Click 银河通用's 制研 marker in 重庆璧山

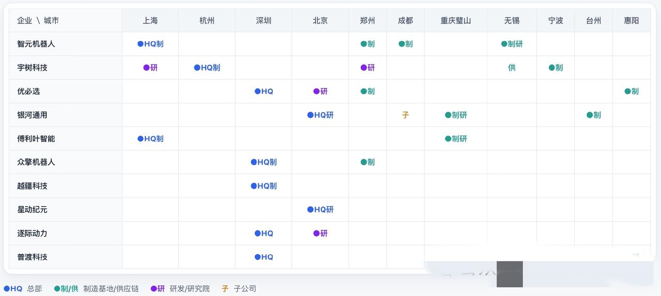pyautogui.click(x=456, y=115)
